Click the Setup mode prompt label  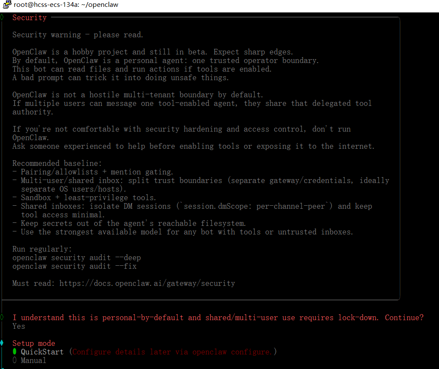(33, 343)
